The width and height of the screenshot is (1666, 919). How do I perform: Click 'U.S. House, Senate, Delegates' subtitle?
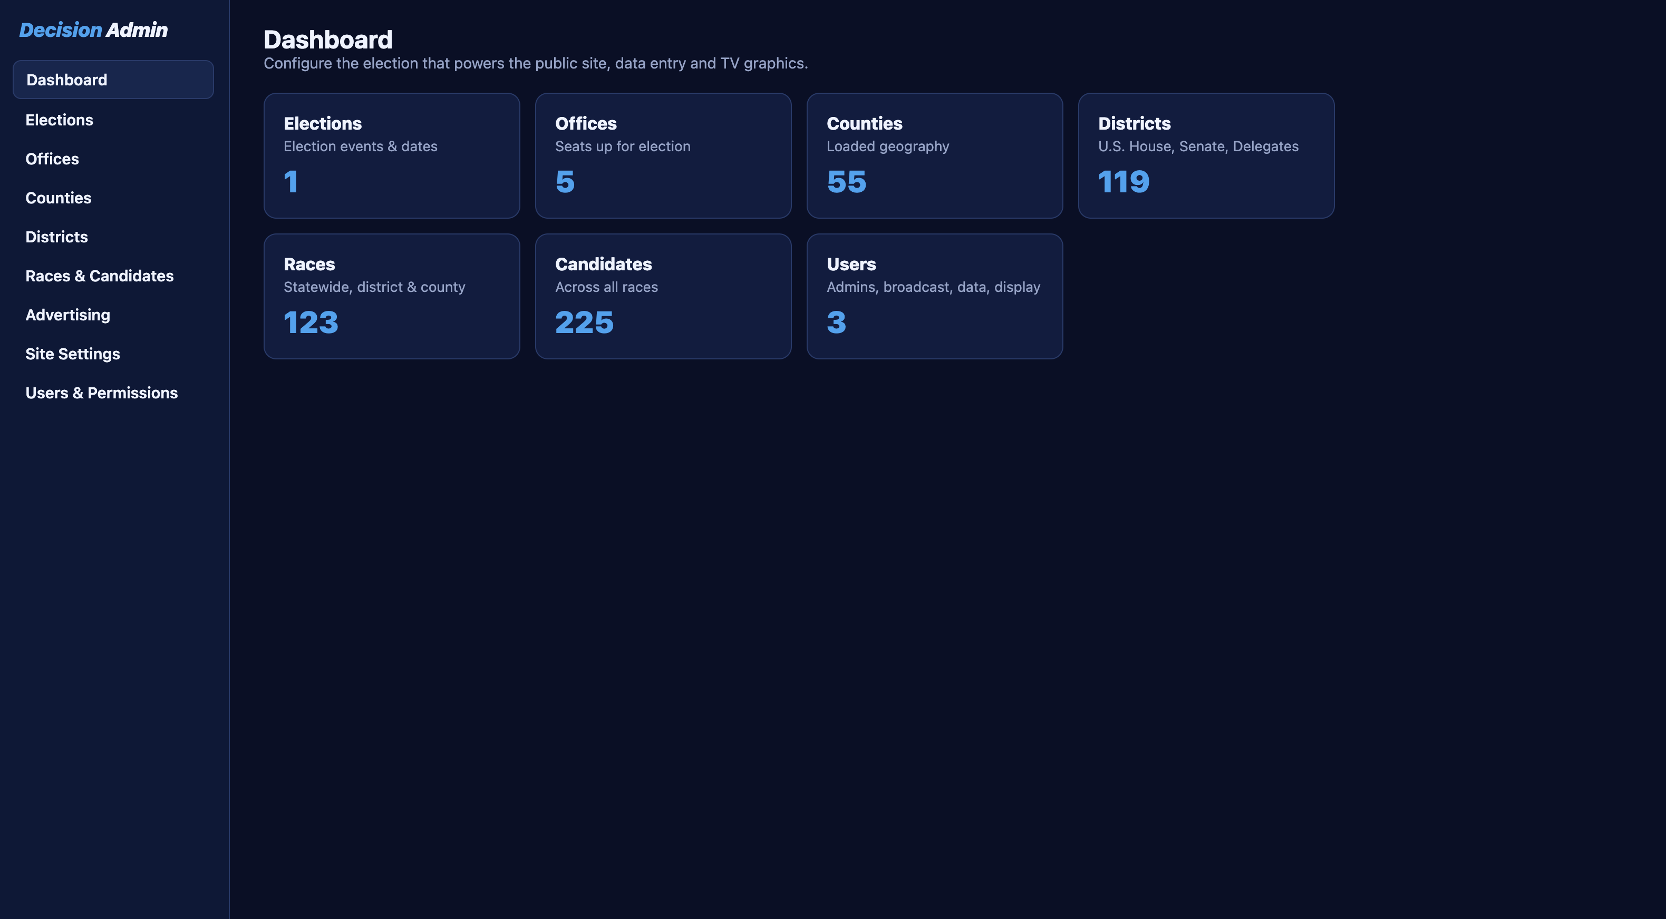[x=1198, y=146]
